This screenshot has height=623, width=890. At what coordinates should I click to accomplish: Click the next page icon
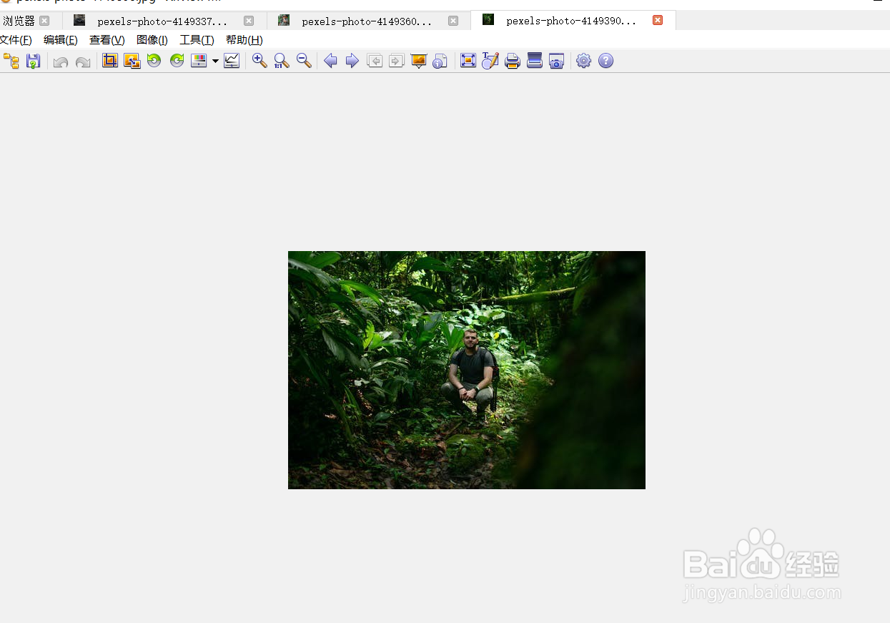pos(397,61)
